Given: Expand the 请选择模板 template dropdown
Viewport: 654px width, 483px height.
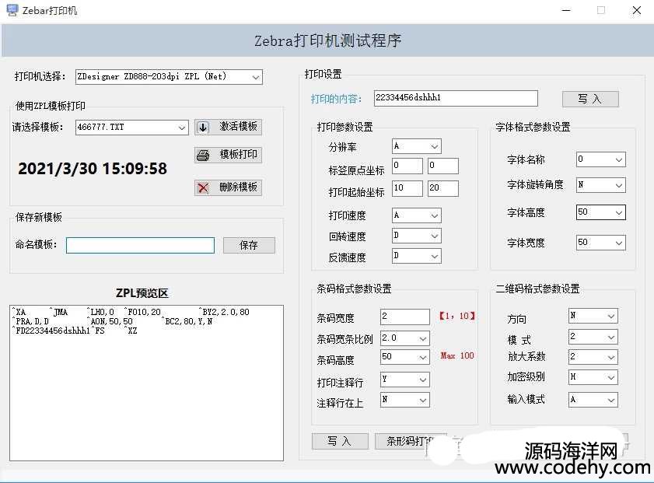Looking at the screenshot, I should coord(132,128).
